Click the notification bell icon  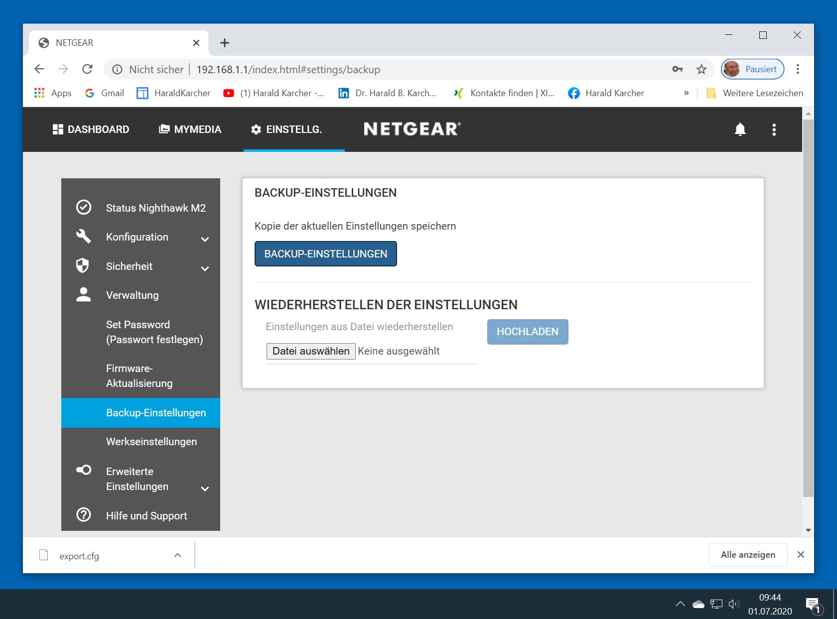(740, 129)
